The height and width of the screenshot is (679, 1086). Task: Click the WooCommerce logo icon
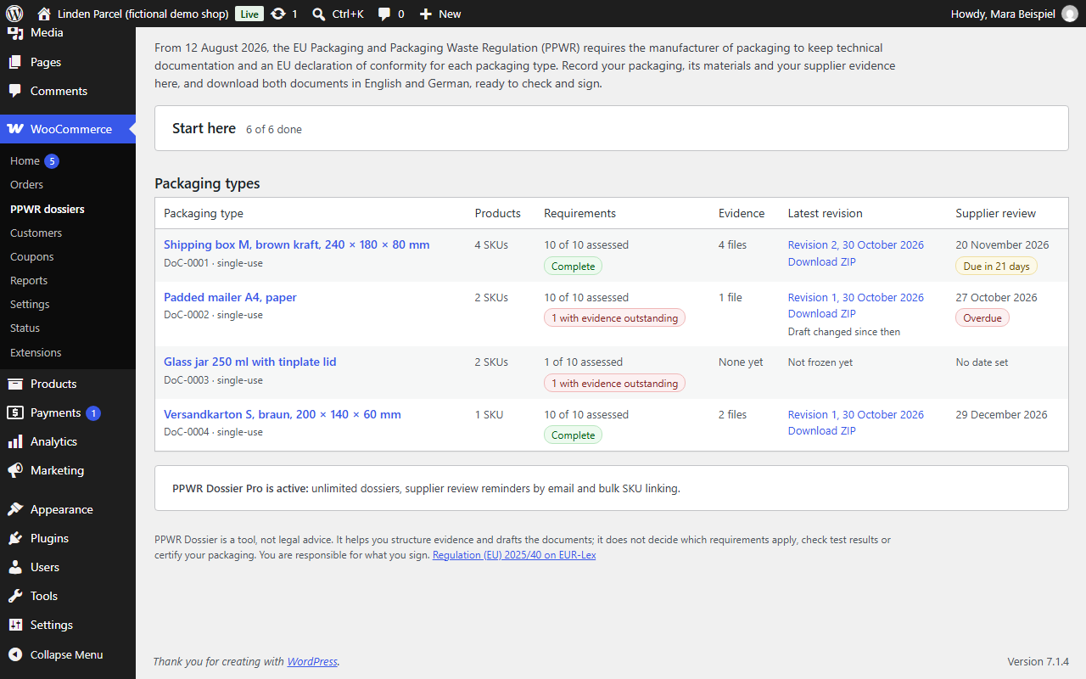coord(15,129)
